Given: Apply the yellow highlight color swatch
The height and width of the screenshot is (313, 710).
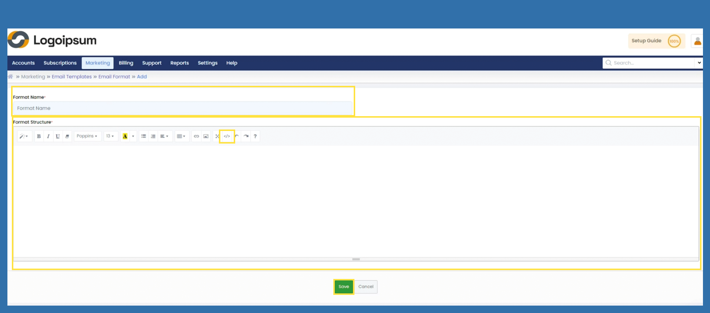Looking at the screenshot, I should pos(125,136).
